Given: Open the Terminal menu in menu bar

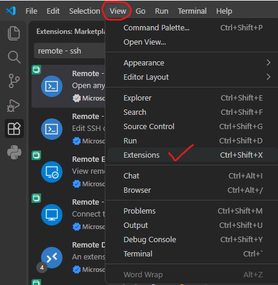Looking at the screenshot, I should [192, 11].
